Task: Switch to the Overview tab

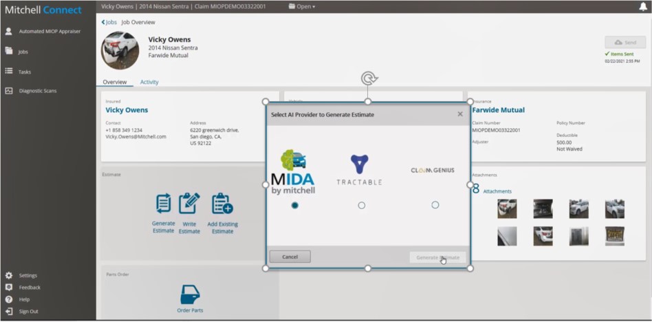Action: coord(115,82)
